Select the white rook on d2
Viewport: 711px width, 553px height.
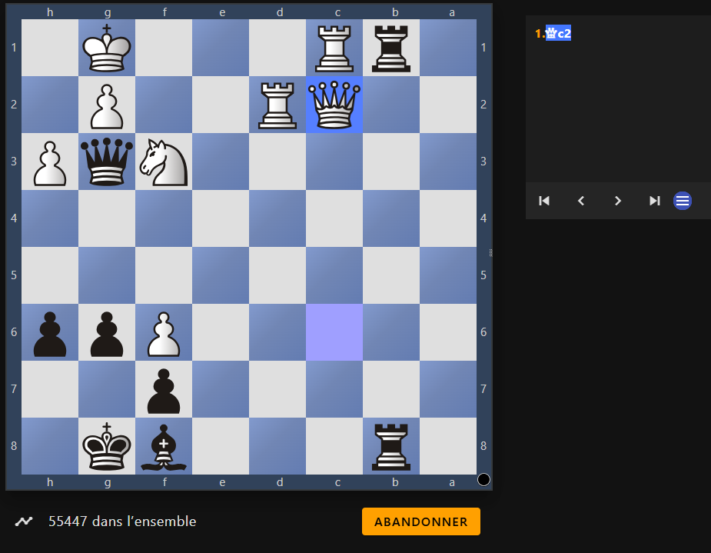click(277, 105)
